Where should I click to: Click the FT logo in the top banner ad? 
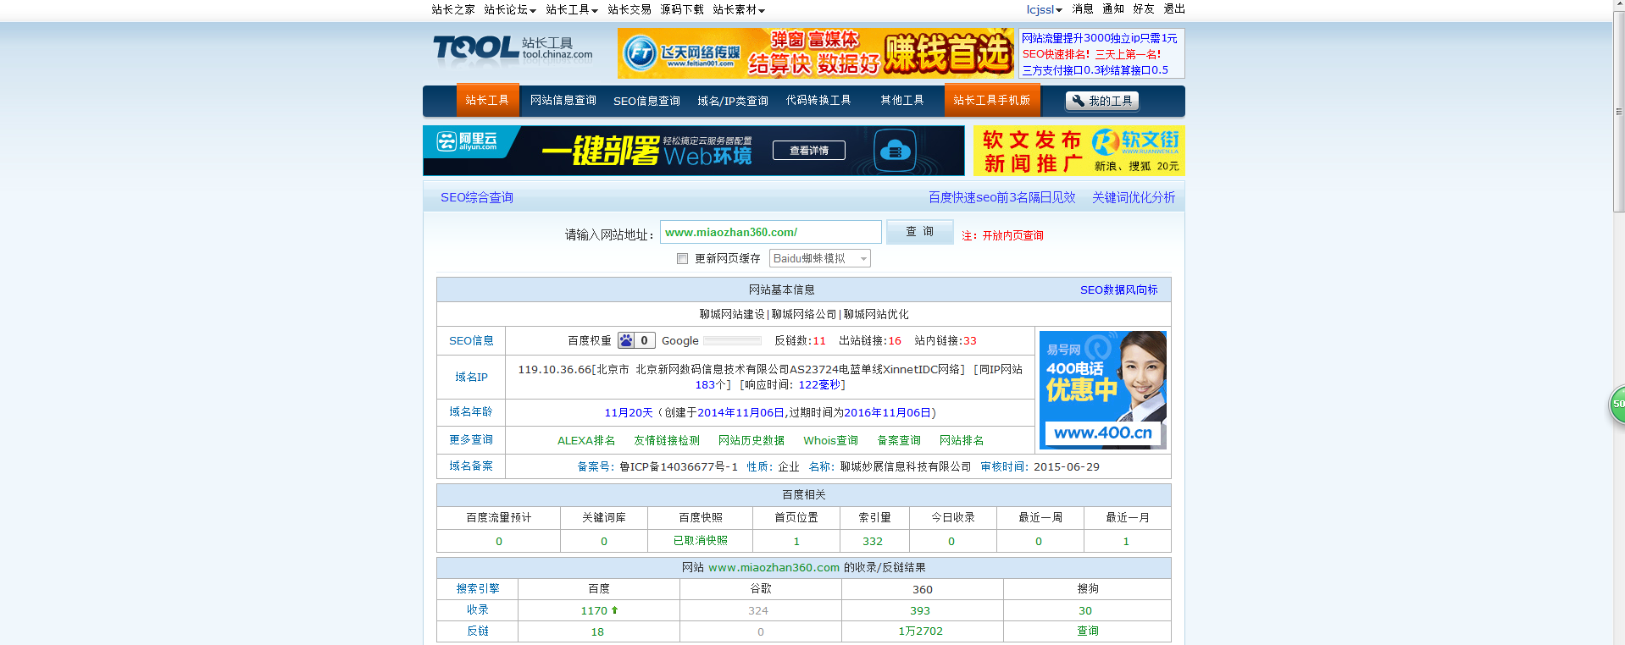[641, 53]
